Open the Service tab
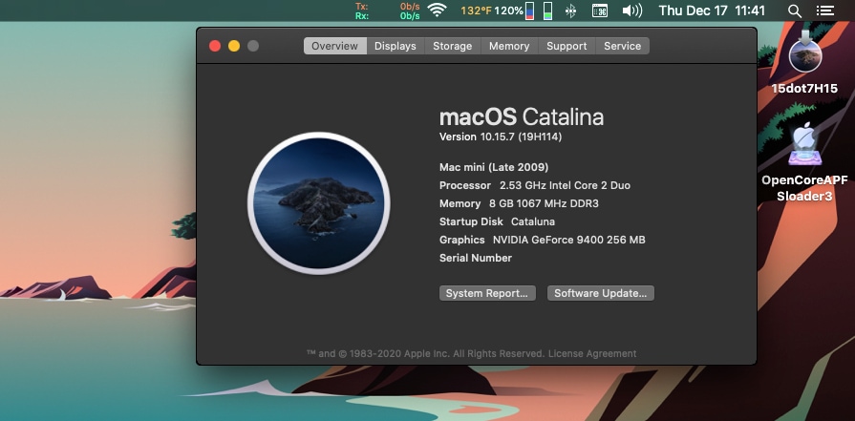855x421 pixels. point(622,46)
